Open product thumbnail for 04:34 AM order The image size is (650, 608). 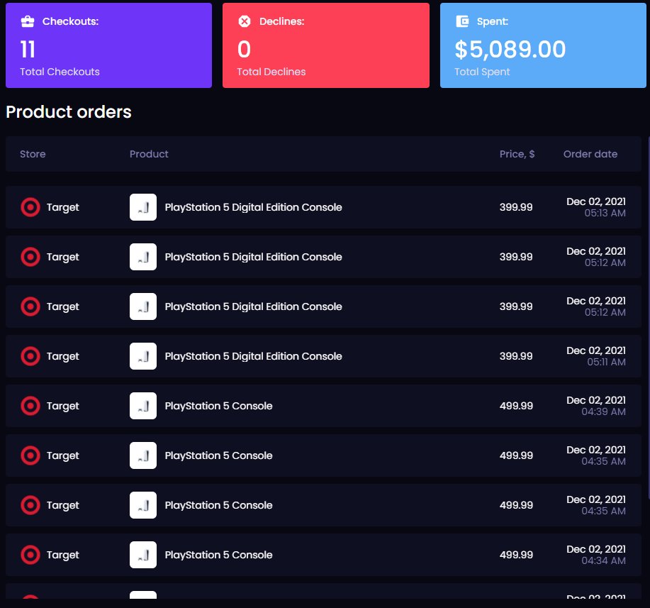(143, 555)
